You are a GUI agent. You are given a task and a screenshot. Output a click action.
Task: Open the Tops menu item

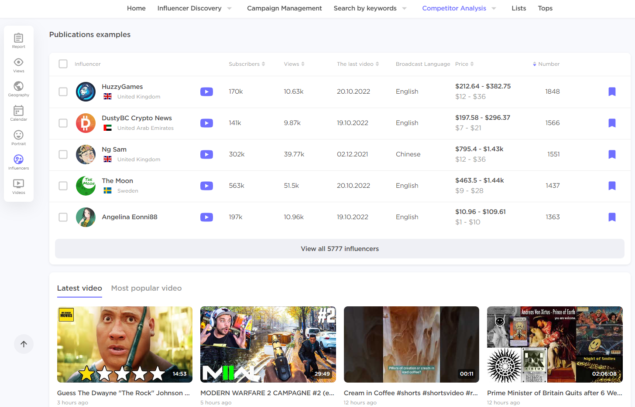click(x=545, y=8)
